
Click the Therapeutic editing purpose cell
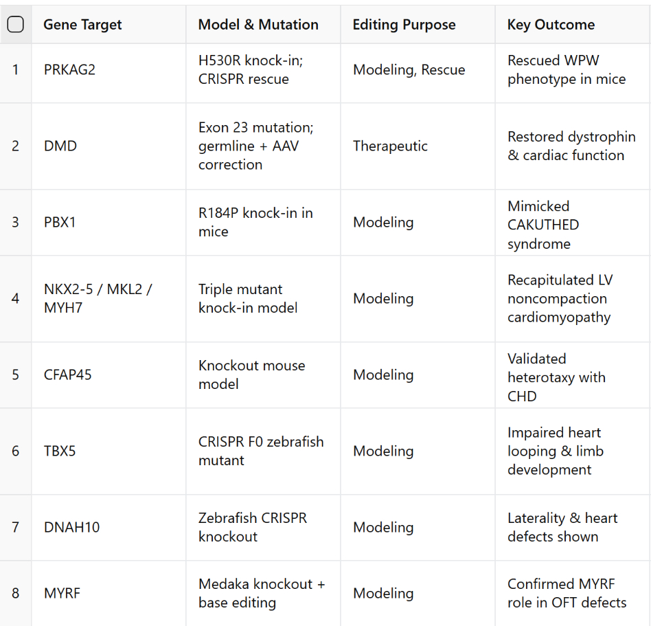click(390, 146)
